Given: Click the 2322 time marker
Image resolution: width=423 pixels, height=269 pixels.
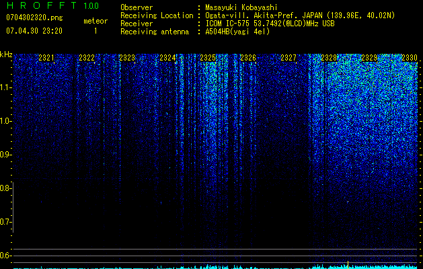Looking at the screenshot, I should pos(87,57).
